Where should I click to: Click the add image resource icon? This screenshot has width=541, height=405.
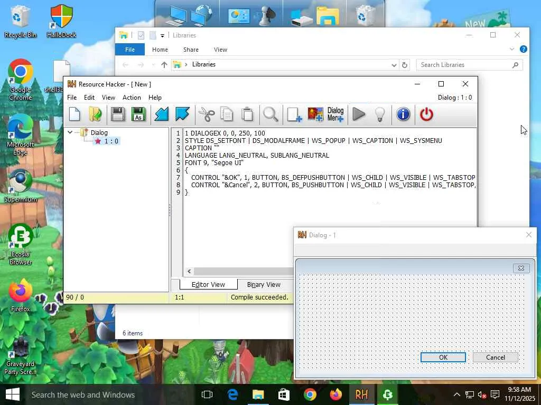[315, 114]
